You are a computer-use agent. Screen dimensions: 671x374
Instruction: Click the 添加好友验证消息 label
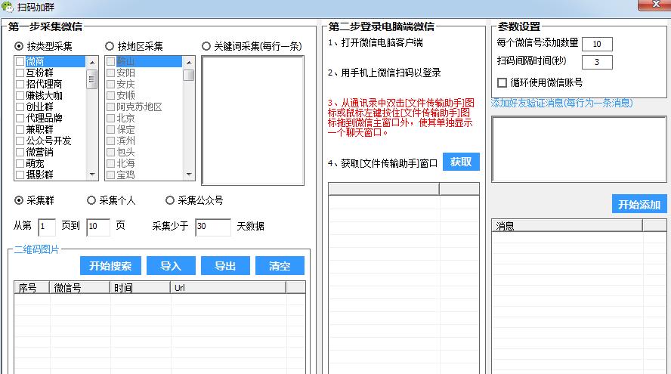pyautogui.click(x=562, y=103)
